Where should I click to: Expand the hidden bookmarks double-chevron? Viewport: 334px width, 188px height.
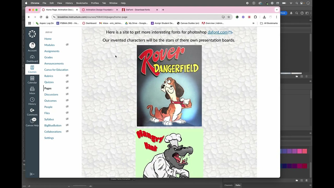coord(253,23)
